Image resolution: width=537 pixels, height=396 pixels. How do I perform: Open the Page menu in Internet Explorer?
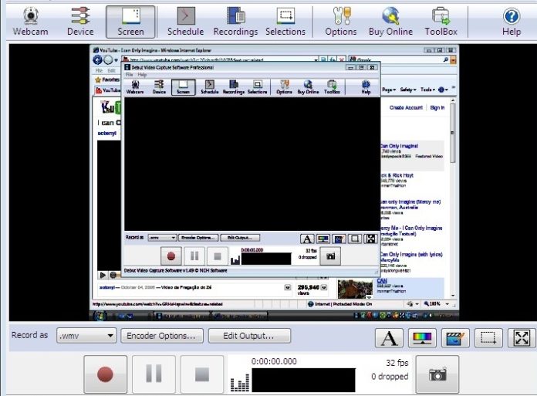389,90
